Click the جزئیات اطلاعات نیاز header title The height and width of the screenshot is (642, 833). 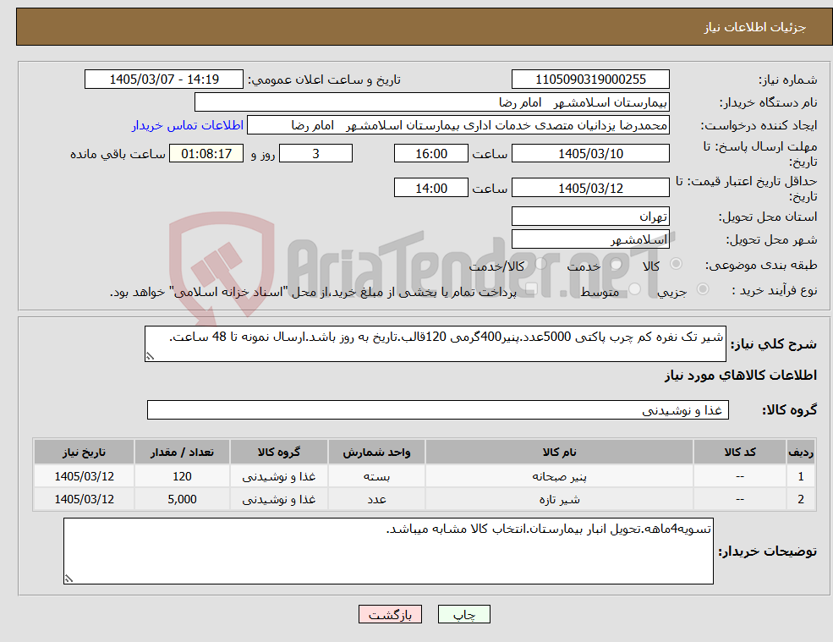755,27
